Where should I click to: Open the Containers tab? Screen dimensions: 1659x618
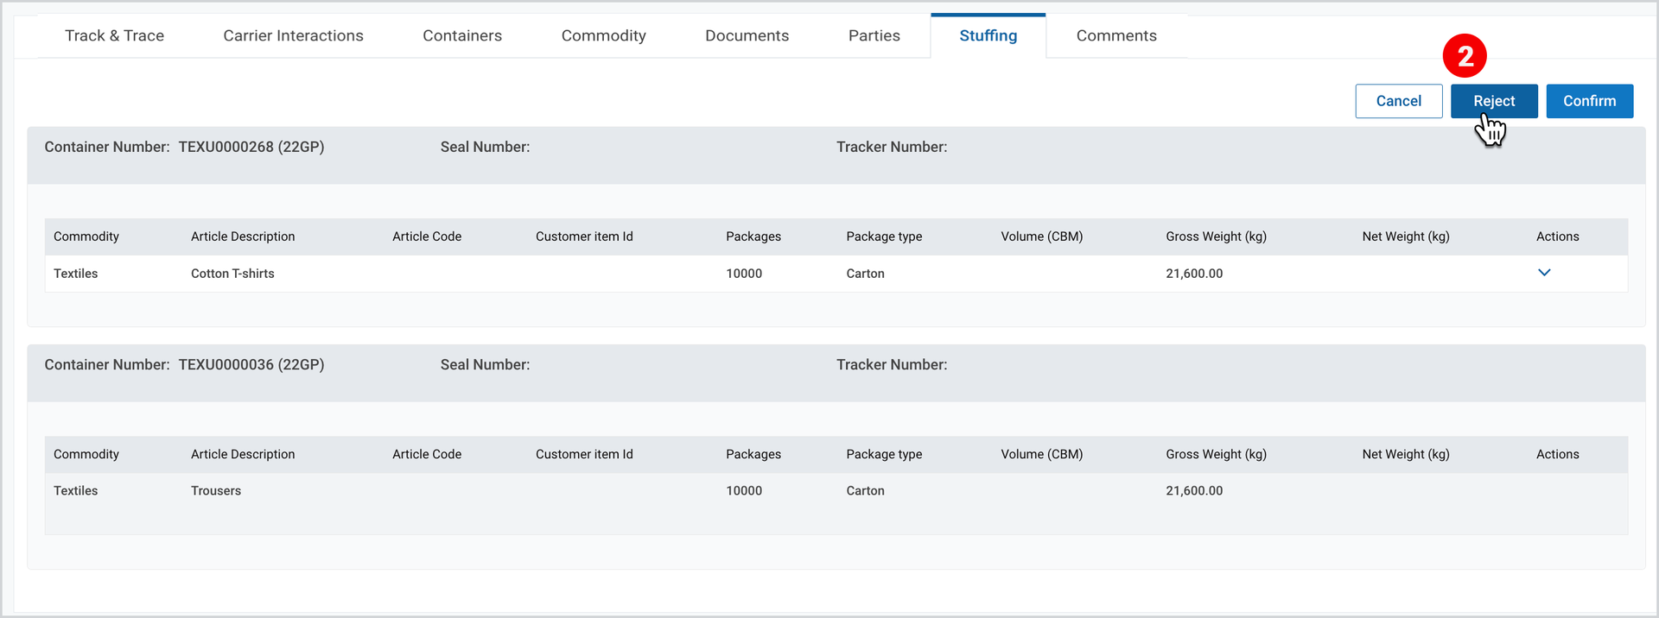pyautogui.click(x=462, y=35)
